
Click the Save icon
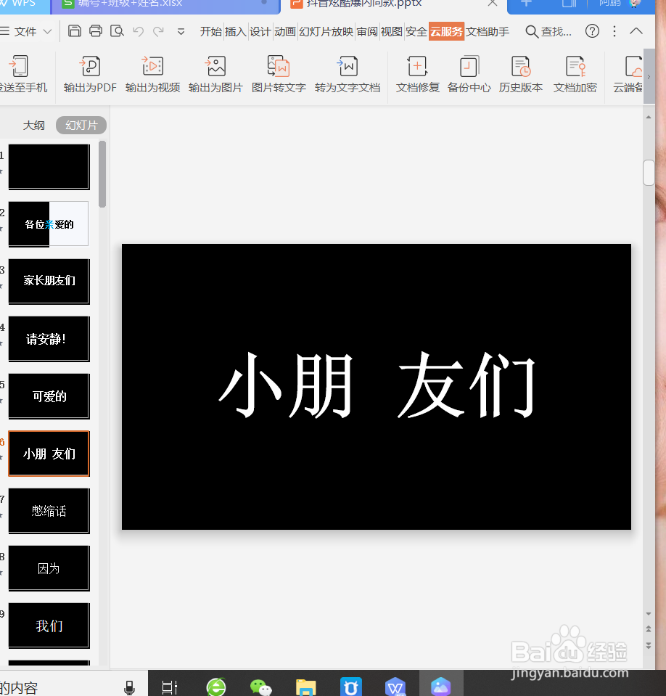(x=75, y=31)
